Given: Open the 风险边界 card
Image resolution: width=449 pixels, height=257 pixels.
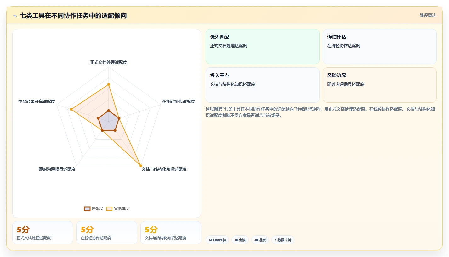Looking at the screenshot, I should 380,85.
